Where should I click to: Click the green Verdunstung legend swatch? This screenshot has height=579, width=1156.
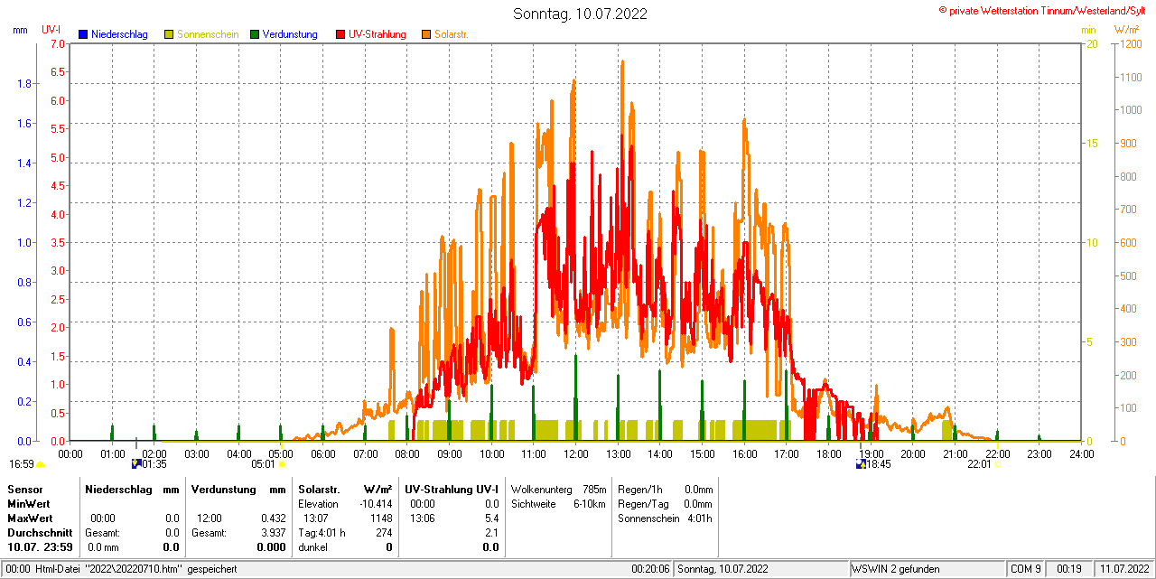click(255, 34)
